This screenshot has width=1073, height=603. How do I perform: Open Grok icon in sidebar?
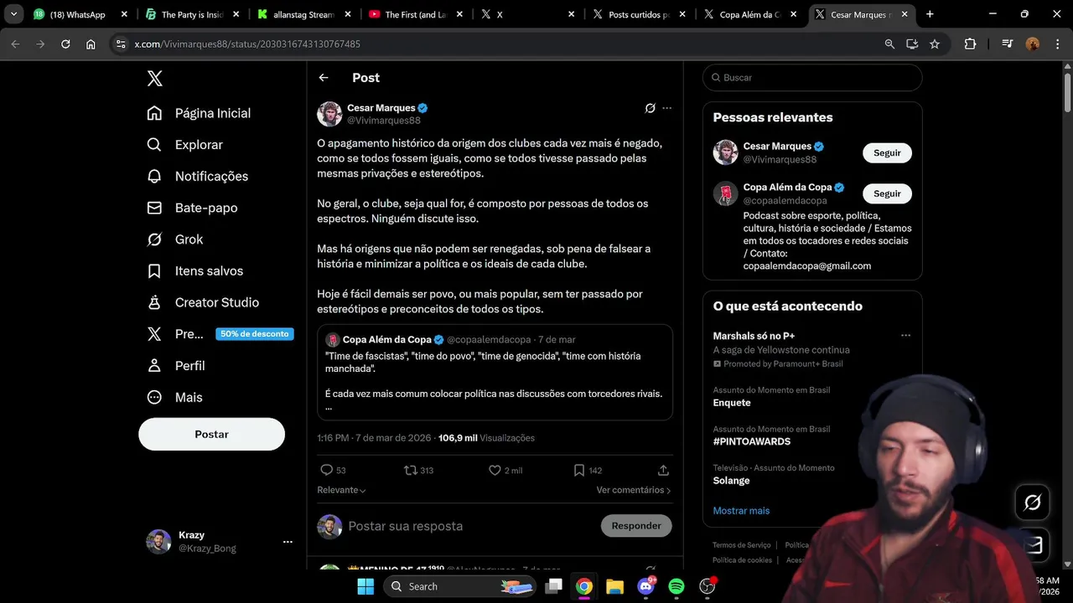coord(154,240)
